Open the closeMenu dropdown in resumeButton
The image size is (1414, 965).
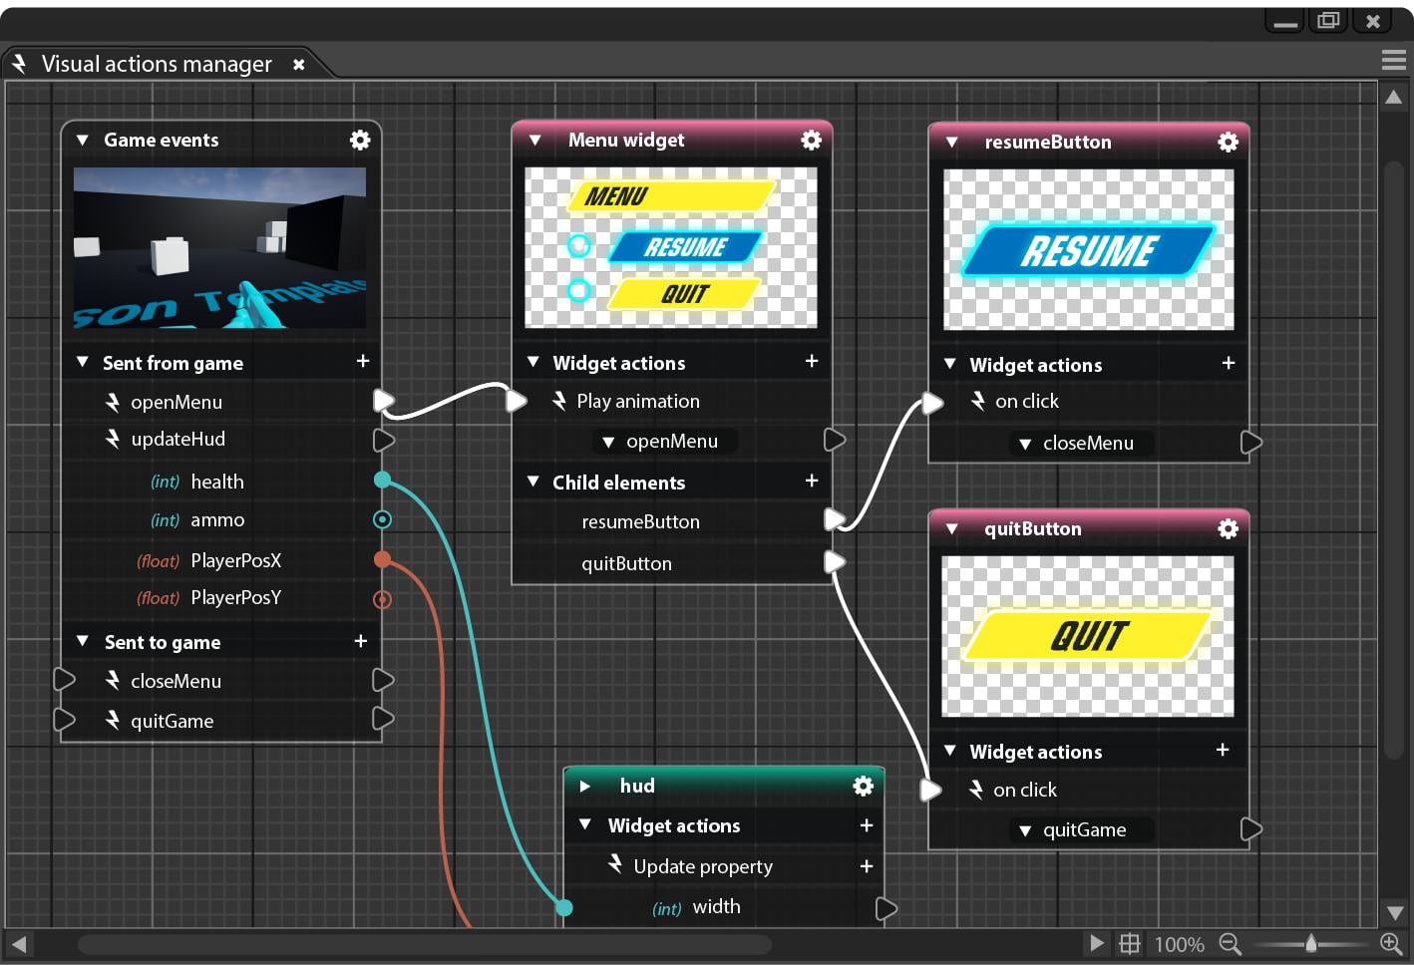pyautogui.click(x=1083, y=444)
